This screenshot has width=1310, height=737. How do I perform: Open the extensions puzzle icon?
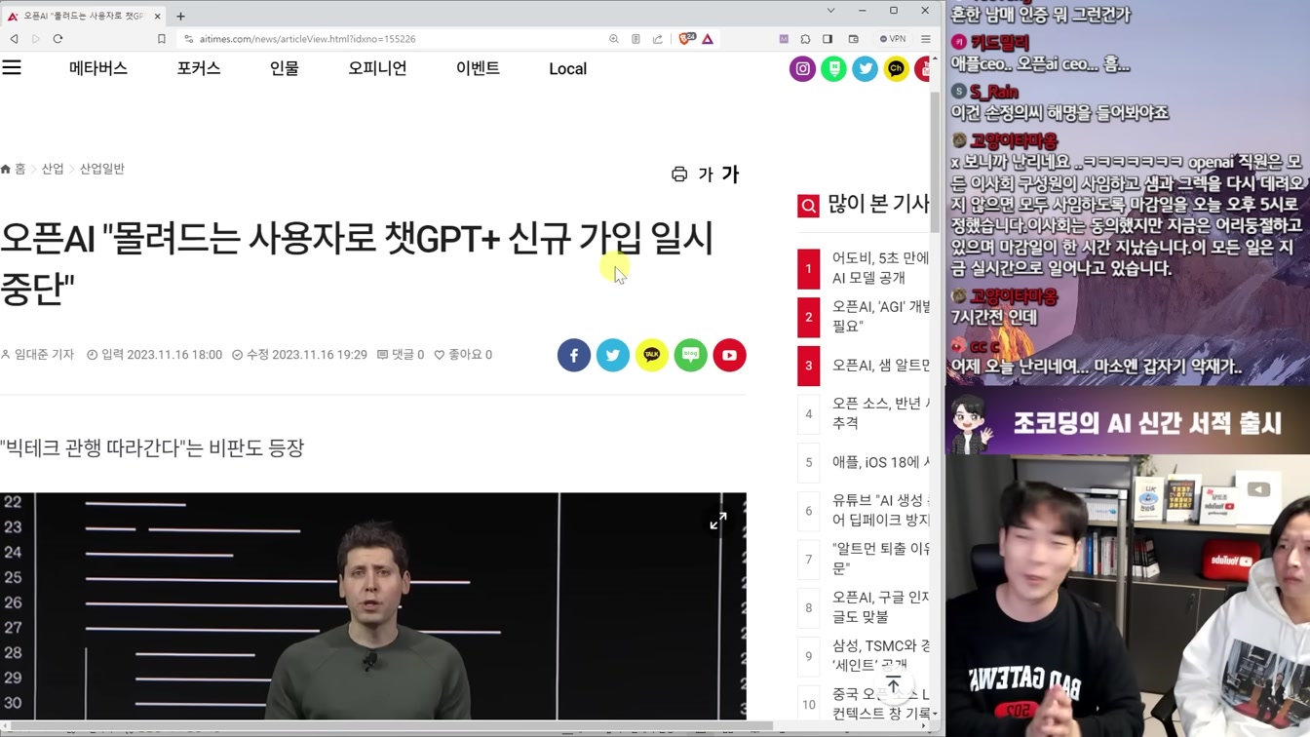click(x=805, y=39)
